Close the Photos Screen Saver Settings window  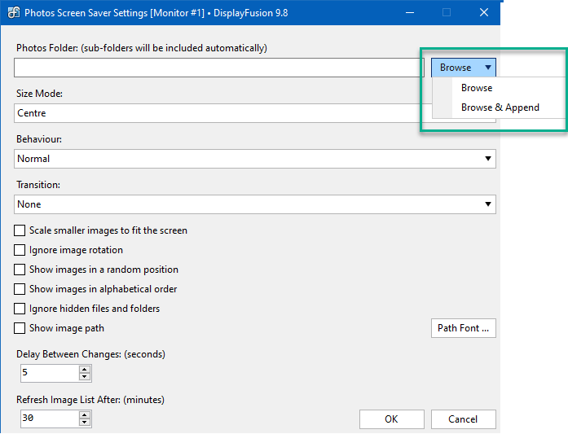(483, 13)
